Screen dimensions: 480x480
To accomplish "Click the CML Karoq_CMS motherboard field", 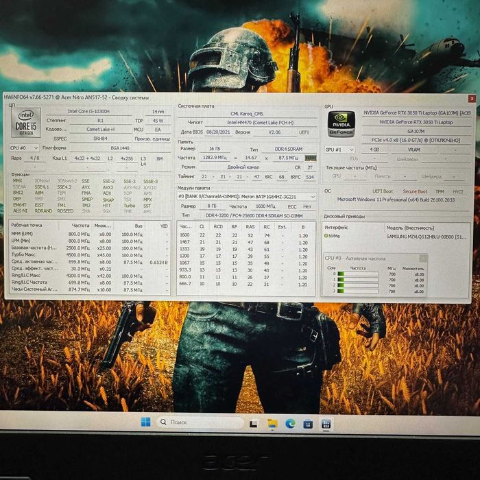I will tap(247, 114).
